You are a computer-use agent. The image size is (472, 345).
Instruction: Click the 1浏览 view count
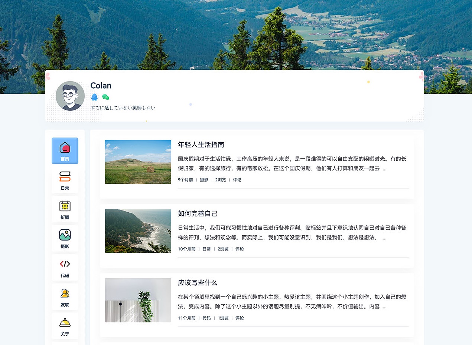(x=223, y=318)
